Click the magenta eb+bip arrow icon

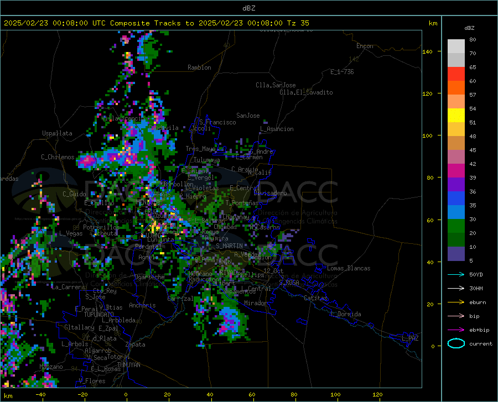[x=456, y=330]
